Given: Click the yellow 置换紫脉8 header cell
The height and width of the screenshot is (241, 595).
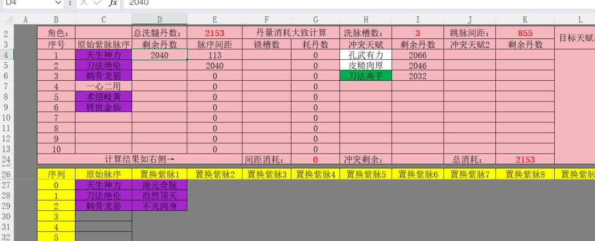Looking at the screenshot, I should (x=525, y=174).
